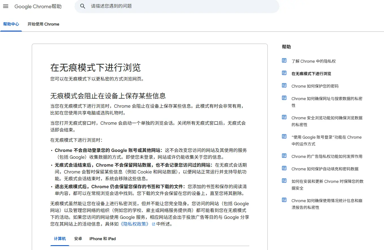Click article icon beside 了解 Chrome 中的隐私权

click(x=284, y=60)
